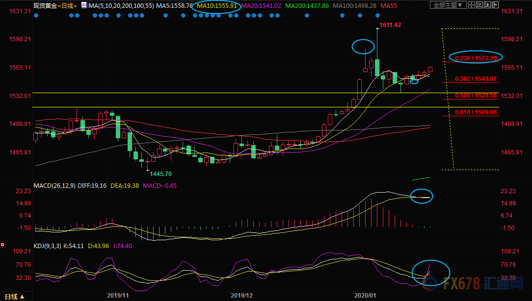Click MA(5,10,20,200,100,55) parameter label
This screenshot has width=532, height=301.
[x=121, y=6]
